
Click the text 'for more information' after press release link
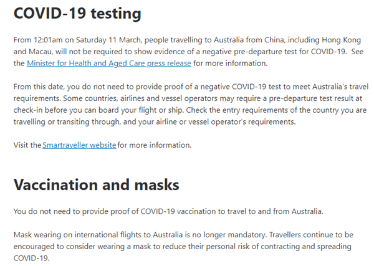coord(230,64)
